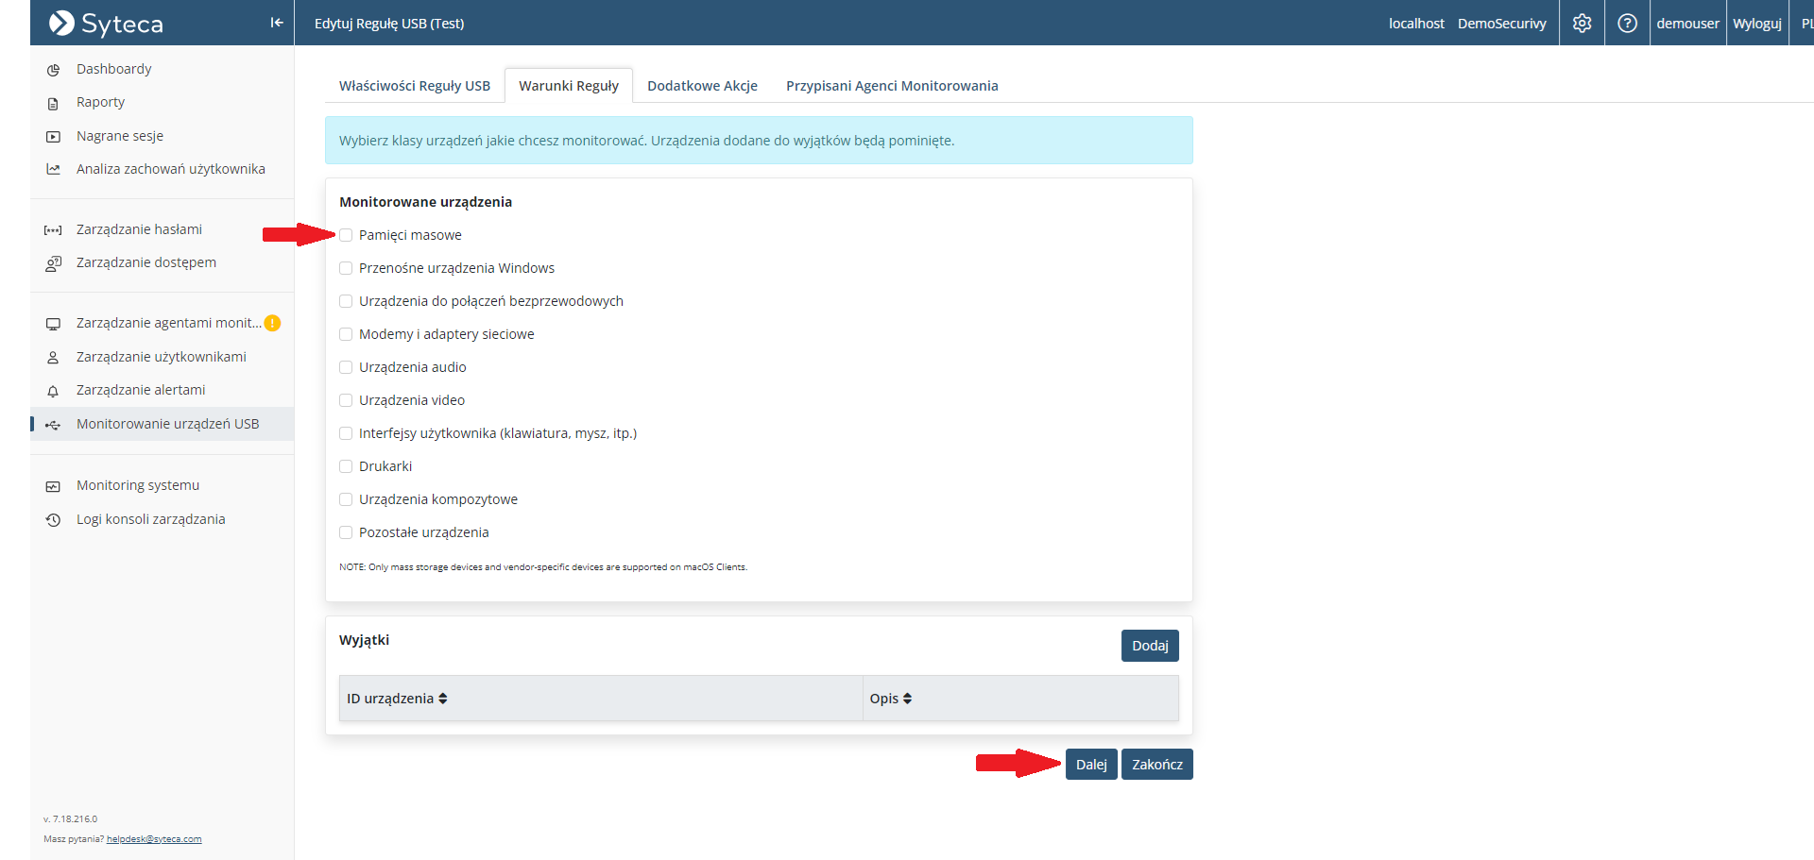This screenshot has width=1814, height=860.
Task: Check the Drukarki checkbox
Action: point(346,466)
